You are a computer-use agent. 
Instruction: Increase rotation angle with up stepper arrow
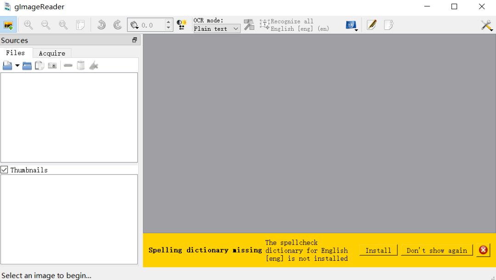[x=169, y=22]
